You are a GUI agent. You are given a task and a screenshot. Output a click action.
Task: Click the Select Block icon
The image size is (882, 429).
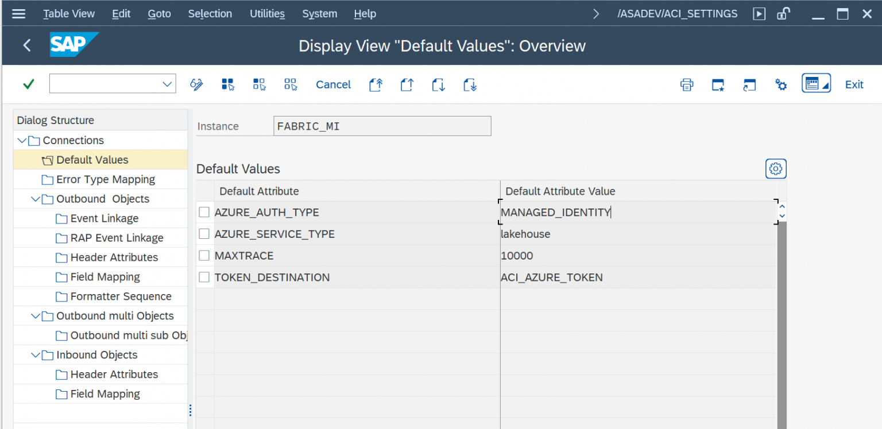259,84
